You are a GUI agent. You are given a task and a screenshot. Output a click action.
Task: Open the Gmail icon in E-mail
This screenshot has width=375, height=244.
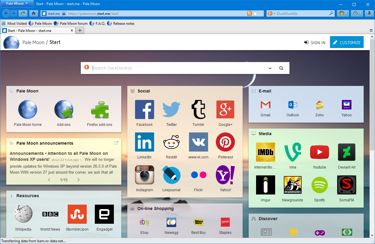(x=265, y=105)
